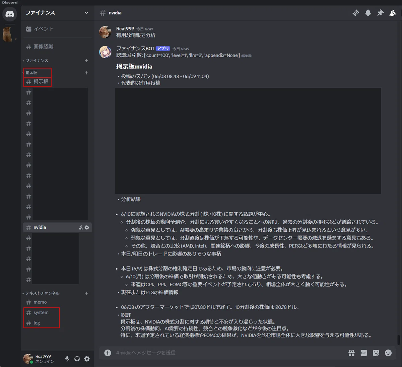
Task: Open the memo channel
Action: click(57, 302)
